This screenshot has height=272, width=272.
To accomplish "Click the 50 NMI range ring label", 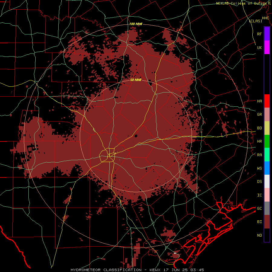I will (136, 80).
